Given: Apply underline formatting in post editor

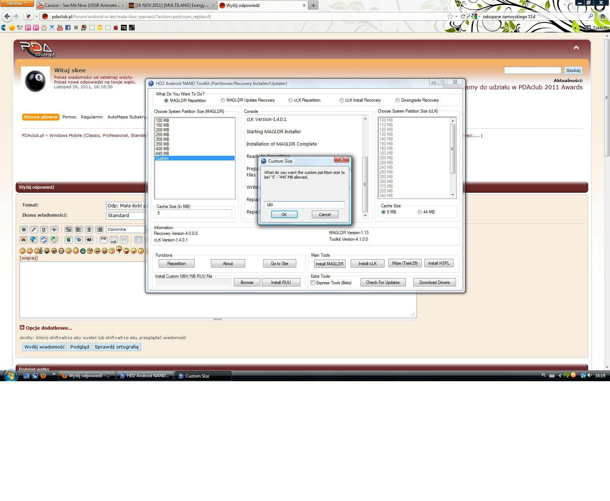Looking at the screenshot, I should tap(44, 229).
